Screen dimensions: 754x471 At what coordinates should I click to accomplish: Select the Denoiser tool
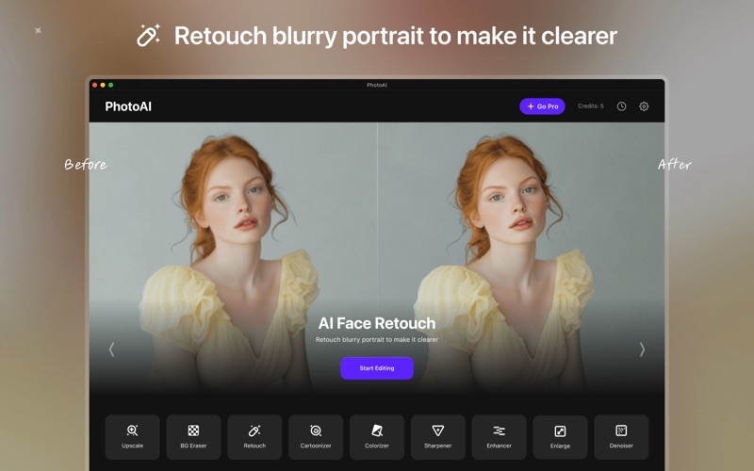pos(621,436)
